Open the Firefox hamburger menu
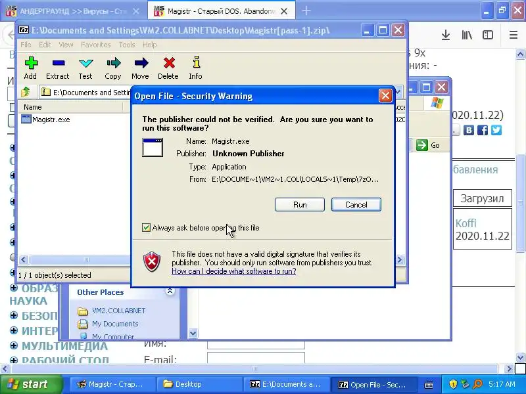The width and height of the screenshot is (526, 394). click(514, 35)
